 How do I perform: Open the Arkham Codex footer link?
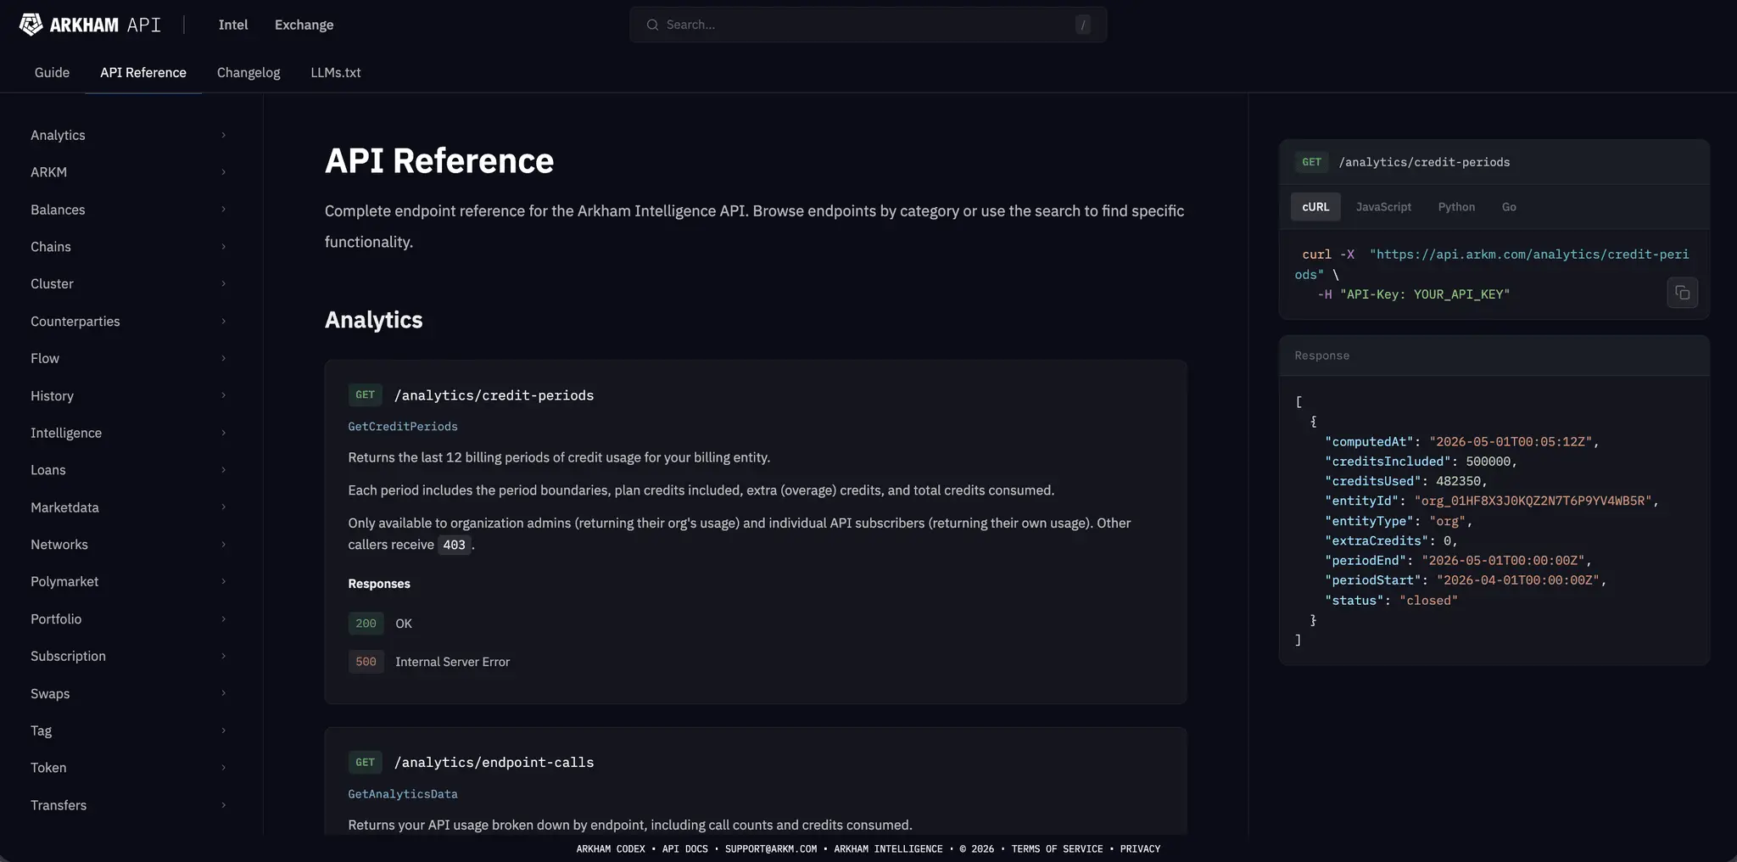coord(611,848)
